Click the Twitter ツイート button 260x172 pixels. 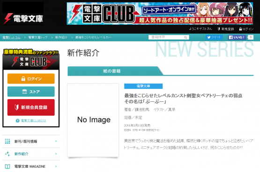coord(214,37)
